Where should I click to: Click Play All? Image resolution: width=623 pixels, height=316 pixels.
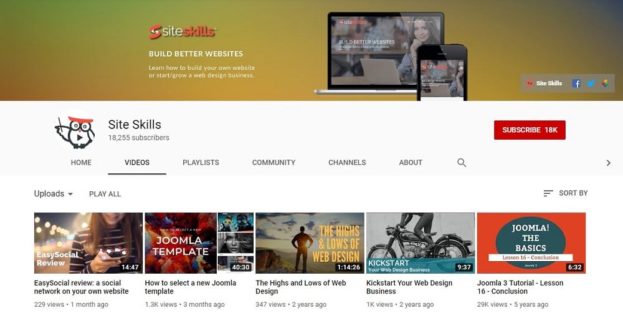(105, 194)
